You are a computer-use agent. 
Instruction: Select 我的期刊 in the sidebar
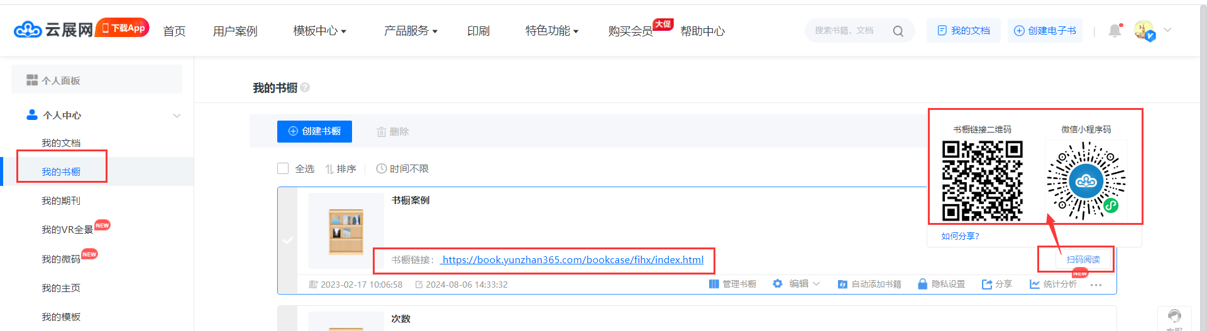pos(61,200)
